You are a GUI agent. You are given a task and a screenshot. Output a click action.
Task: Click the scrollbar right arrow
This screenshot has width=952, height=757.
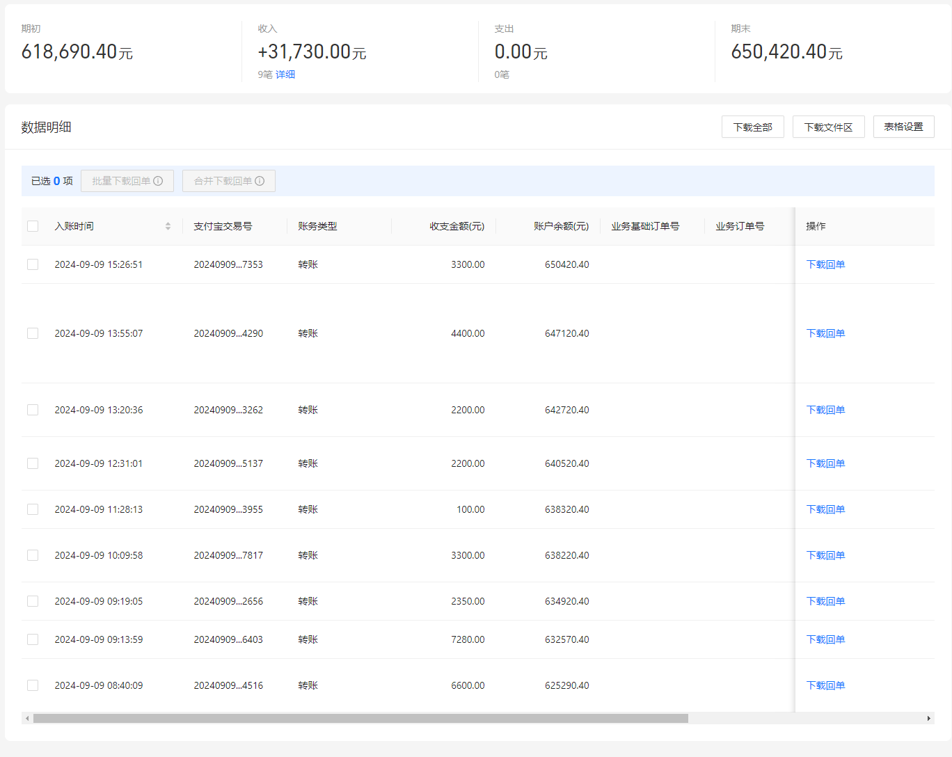coord(929,718)
